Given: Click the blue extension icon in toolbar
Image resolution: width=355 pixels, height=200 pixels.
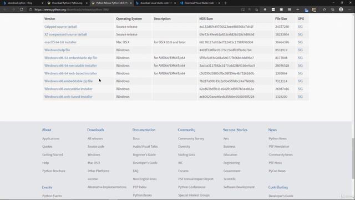Looking at the screenshot, I should coord(306,10).
